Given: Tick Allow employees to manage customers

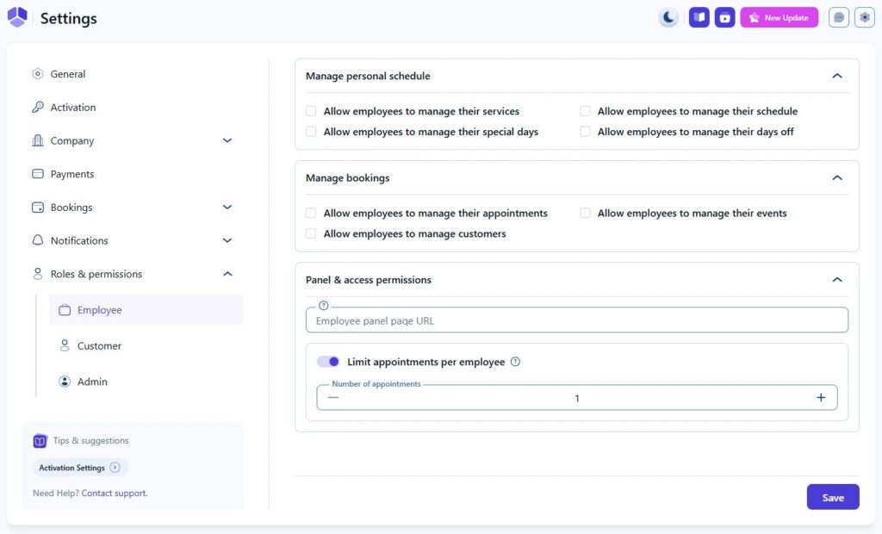Looking at the screenshot, I should pyautogui.click(x=311, y=233).
